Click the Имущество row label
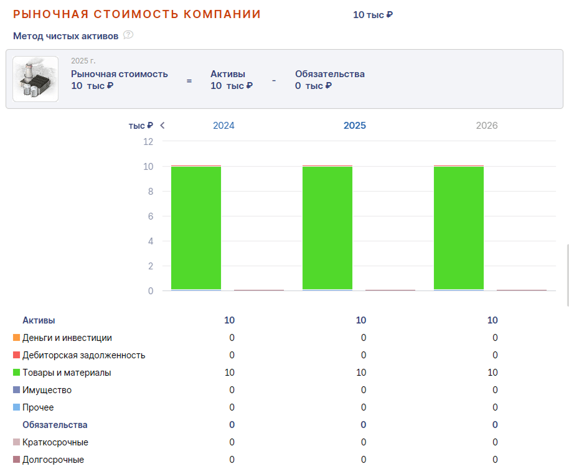 tap(47, 390)
